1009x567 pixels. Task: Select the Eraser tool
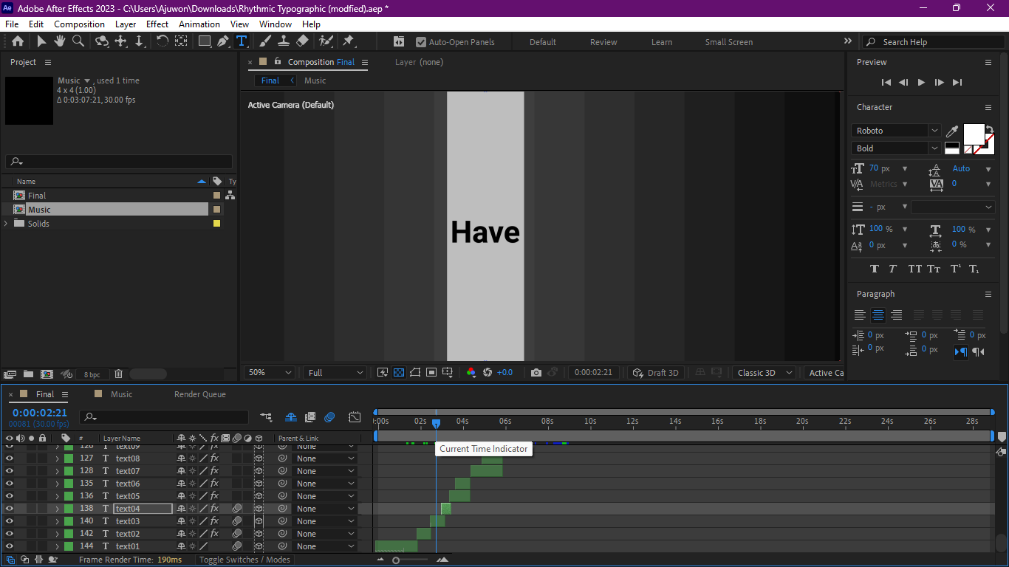point(302,41)
